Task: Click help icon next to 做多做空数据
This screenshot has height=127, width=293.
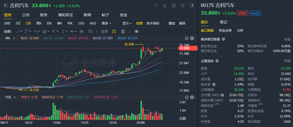Action: (223, 39)
